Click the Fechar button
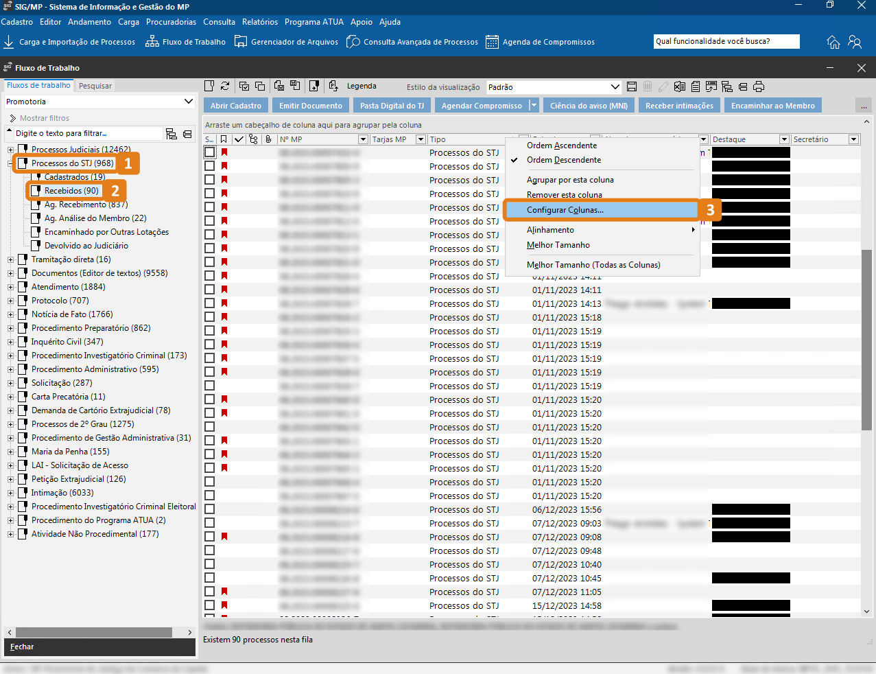The height and width of the screenshot is (674, 876). pyautogui.click(x=100, y=647)
